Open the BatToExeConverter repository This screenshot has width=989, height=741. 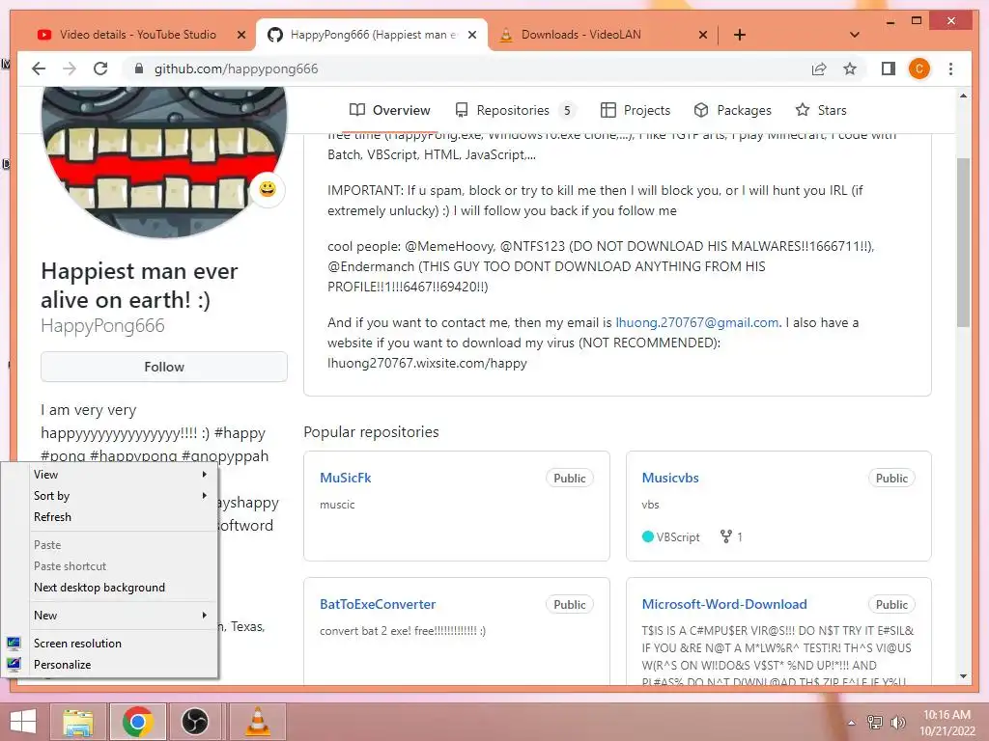(x=378, y=604)
